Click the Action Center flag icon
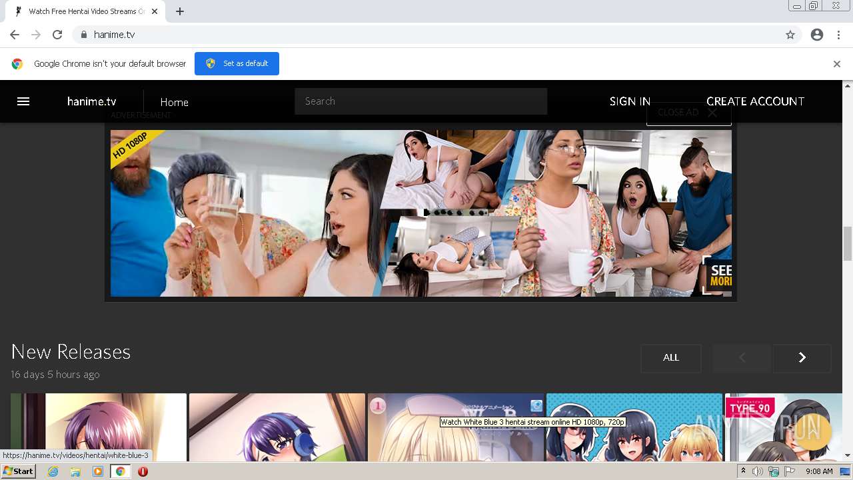 (790, 471)
